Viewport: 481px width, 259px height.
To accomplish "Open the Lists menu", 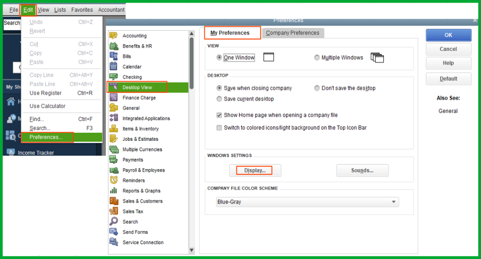I will pyautogui.click(x=60, y=10).
